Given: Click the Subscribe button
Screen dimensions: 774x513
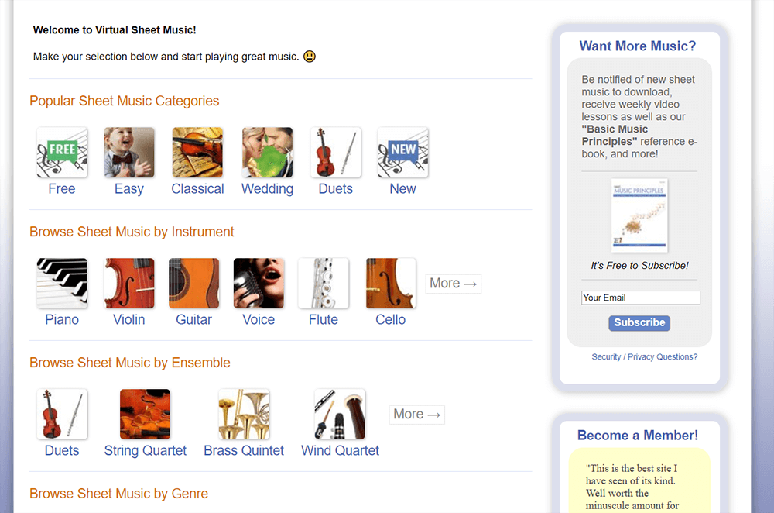Looking at the screenshot, I should pyautogui.click(x=639, y=322).
